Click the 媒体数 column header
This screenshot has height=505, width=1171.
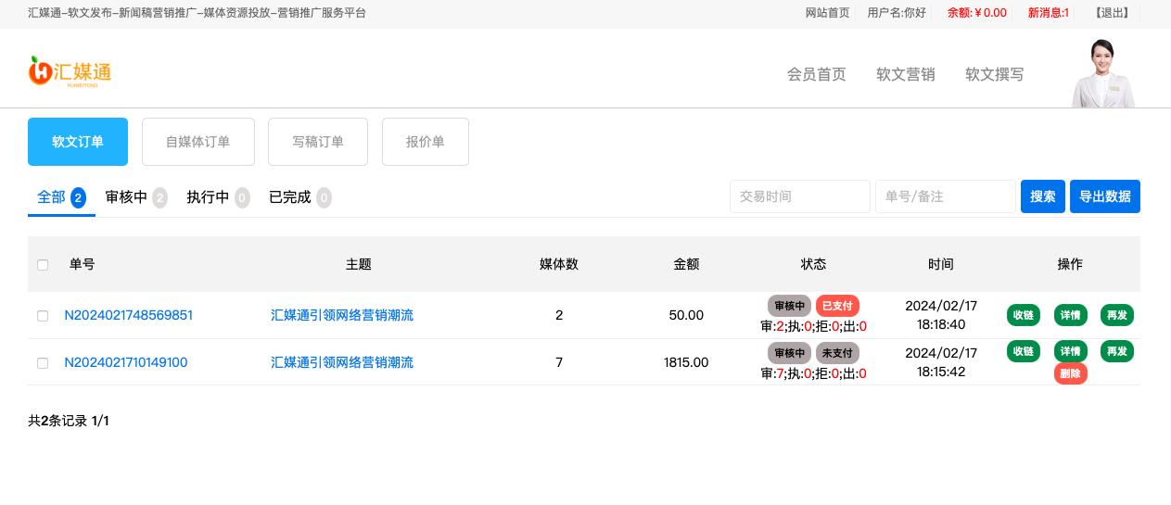[559, 264]
